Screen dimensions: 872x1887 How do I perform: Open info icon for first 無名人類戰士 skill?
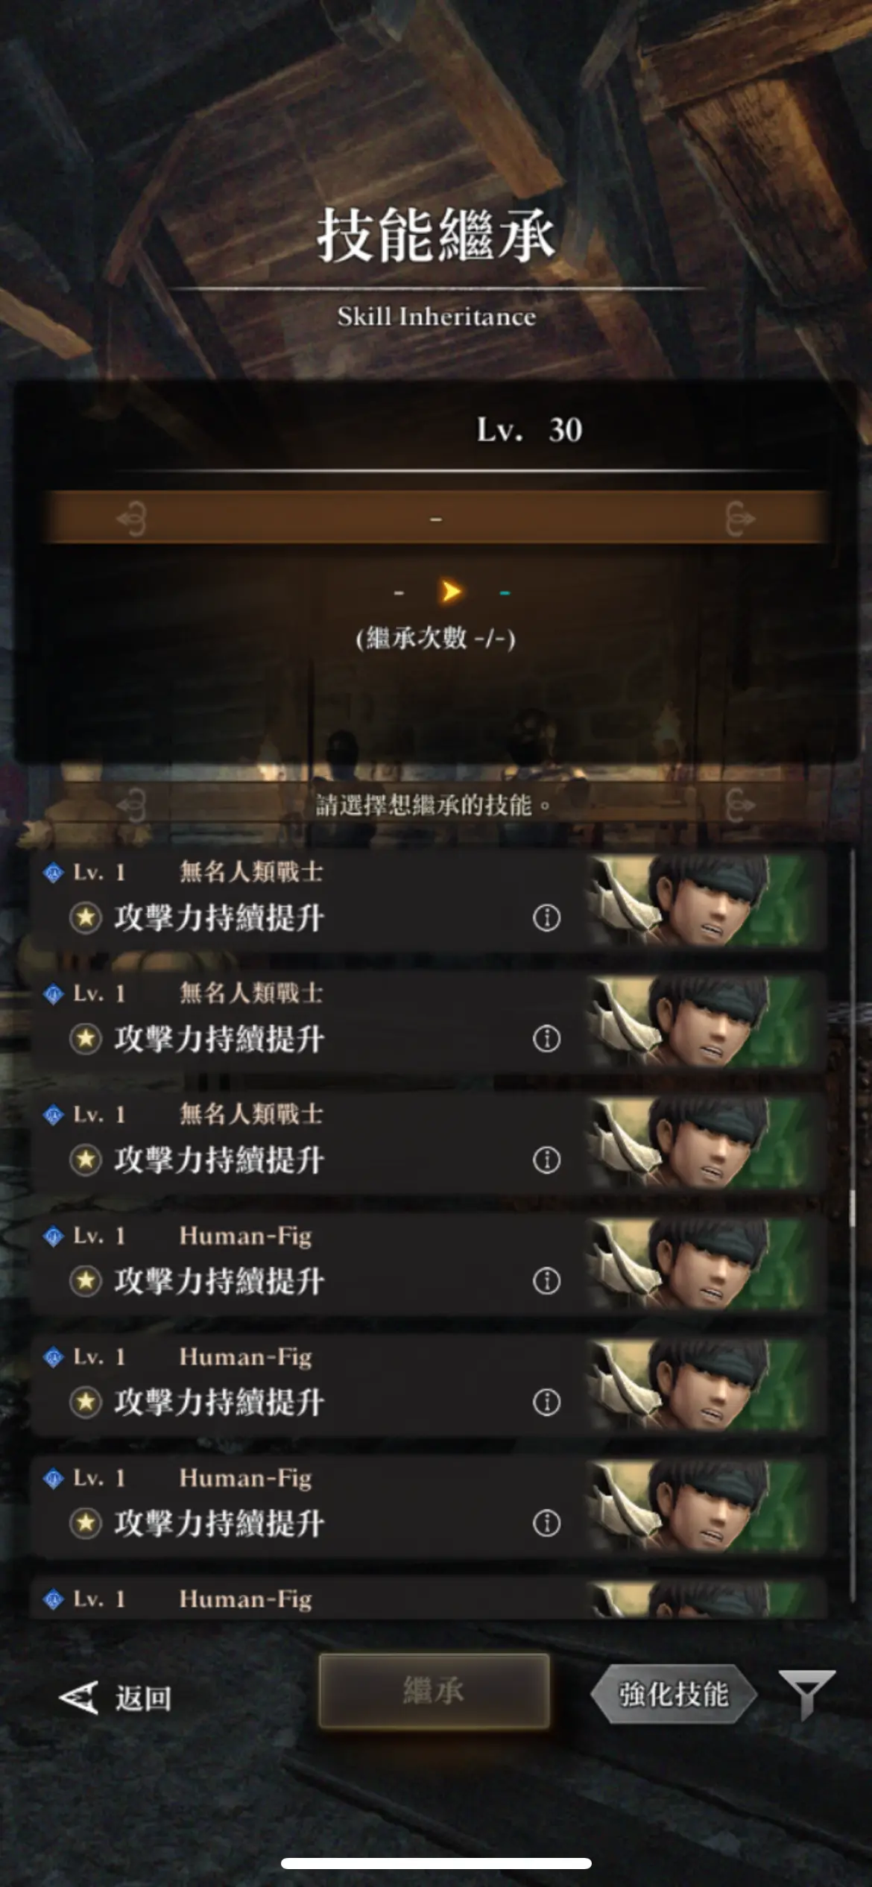tap(546, 918)
